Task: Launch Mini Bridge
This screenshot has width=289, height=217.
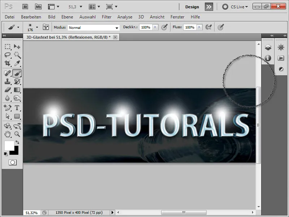Action: click(38, 7)
